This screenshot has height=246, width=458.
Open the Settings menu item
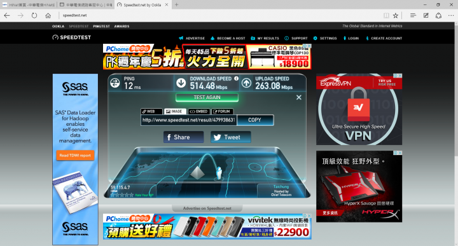click(325, 38)
